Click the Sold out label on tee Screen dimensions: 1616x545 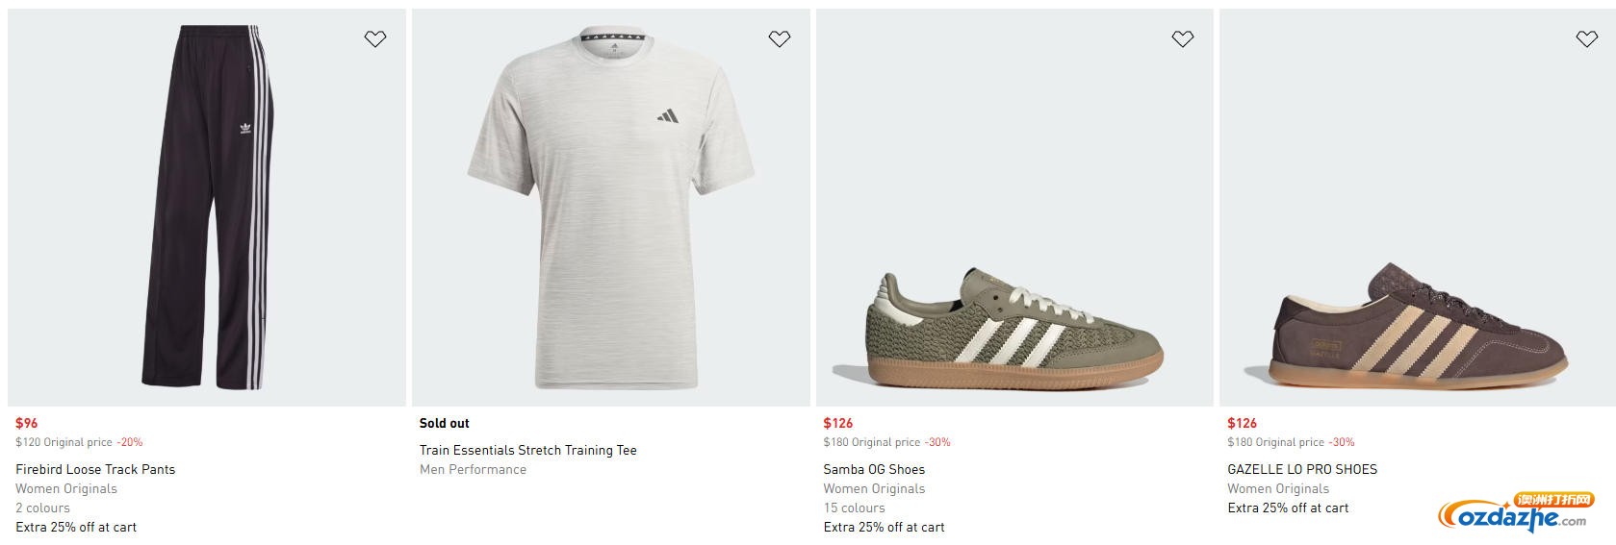tap(445, 423)
